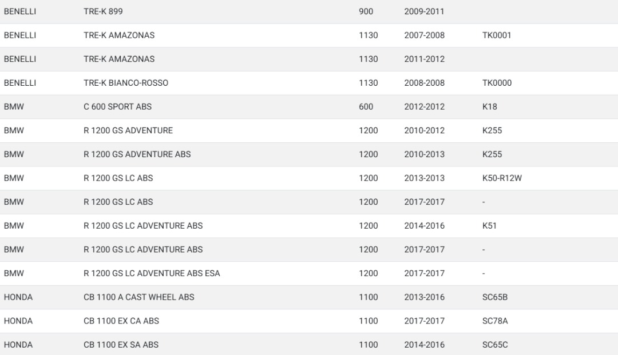
Task: Click year range 2013-2016
Action: (424, 297)
